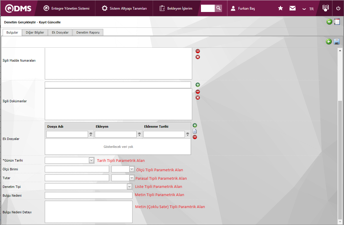Open the messages envelope icon
This screenshot has height=225, width=344.
293,8
